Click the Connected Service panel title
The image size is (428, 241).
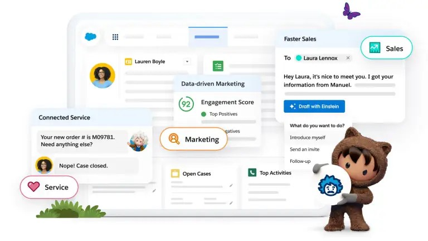pos(64,118)
